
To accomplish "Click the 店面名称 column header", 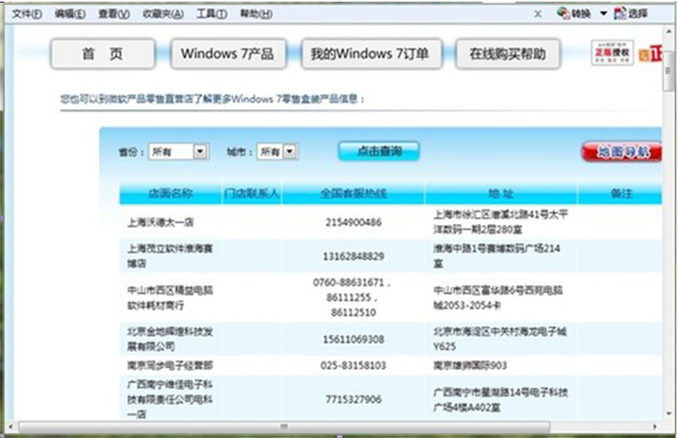I will click(x=170, y=194).
